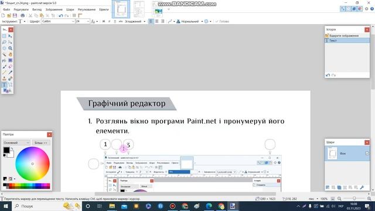This screenshot has width=375, height=211.
Task: Select the Ellipse Select tool
Action: [x=4, y=48]
